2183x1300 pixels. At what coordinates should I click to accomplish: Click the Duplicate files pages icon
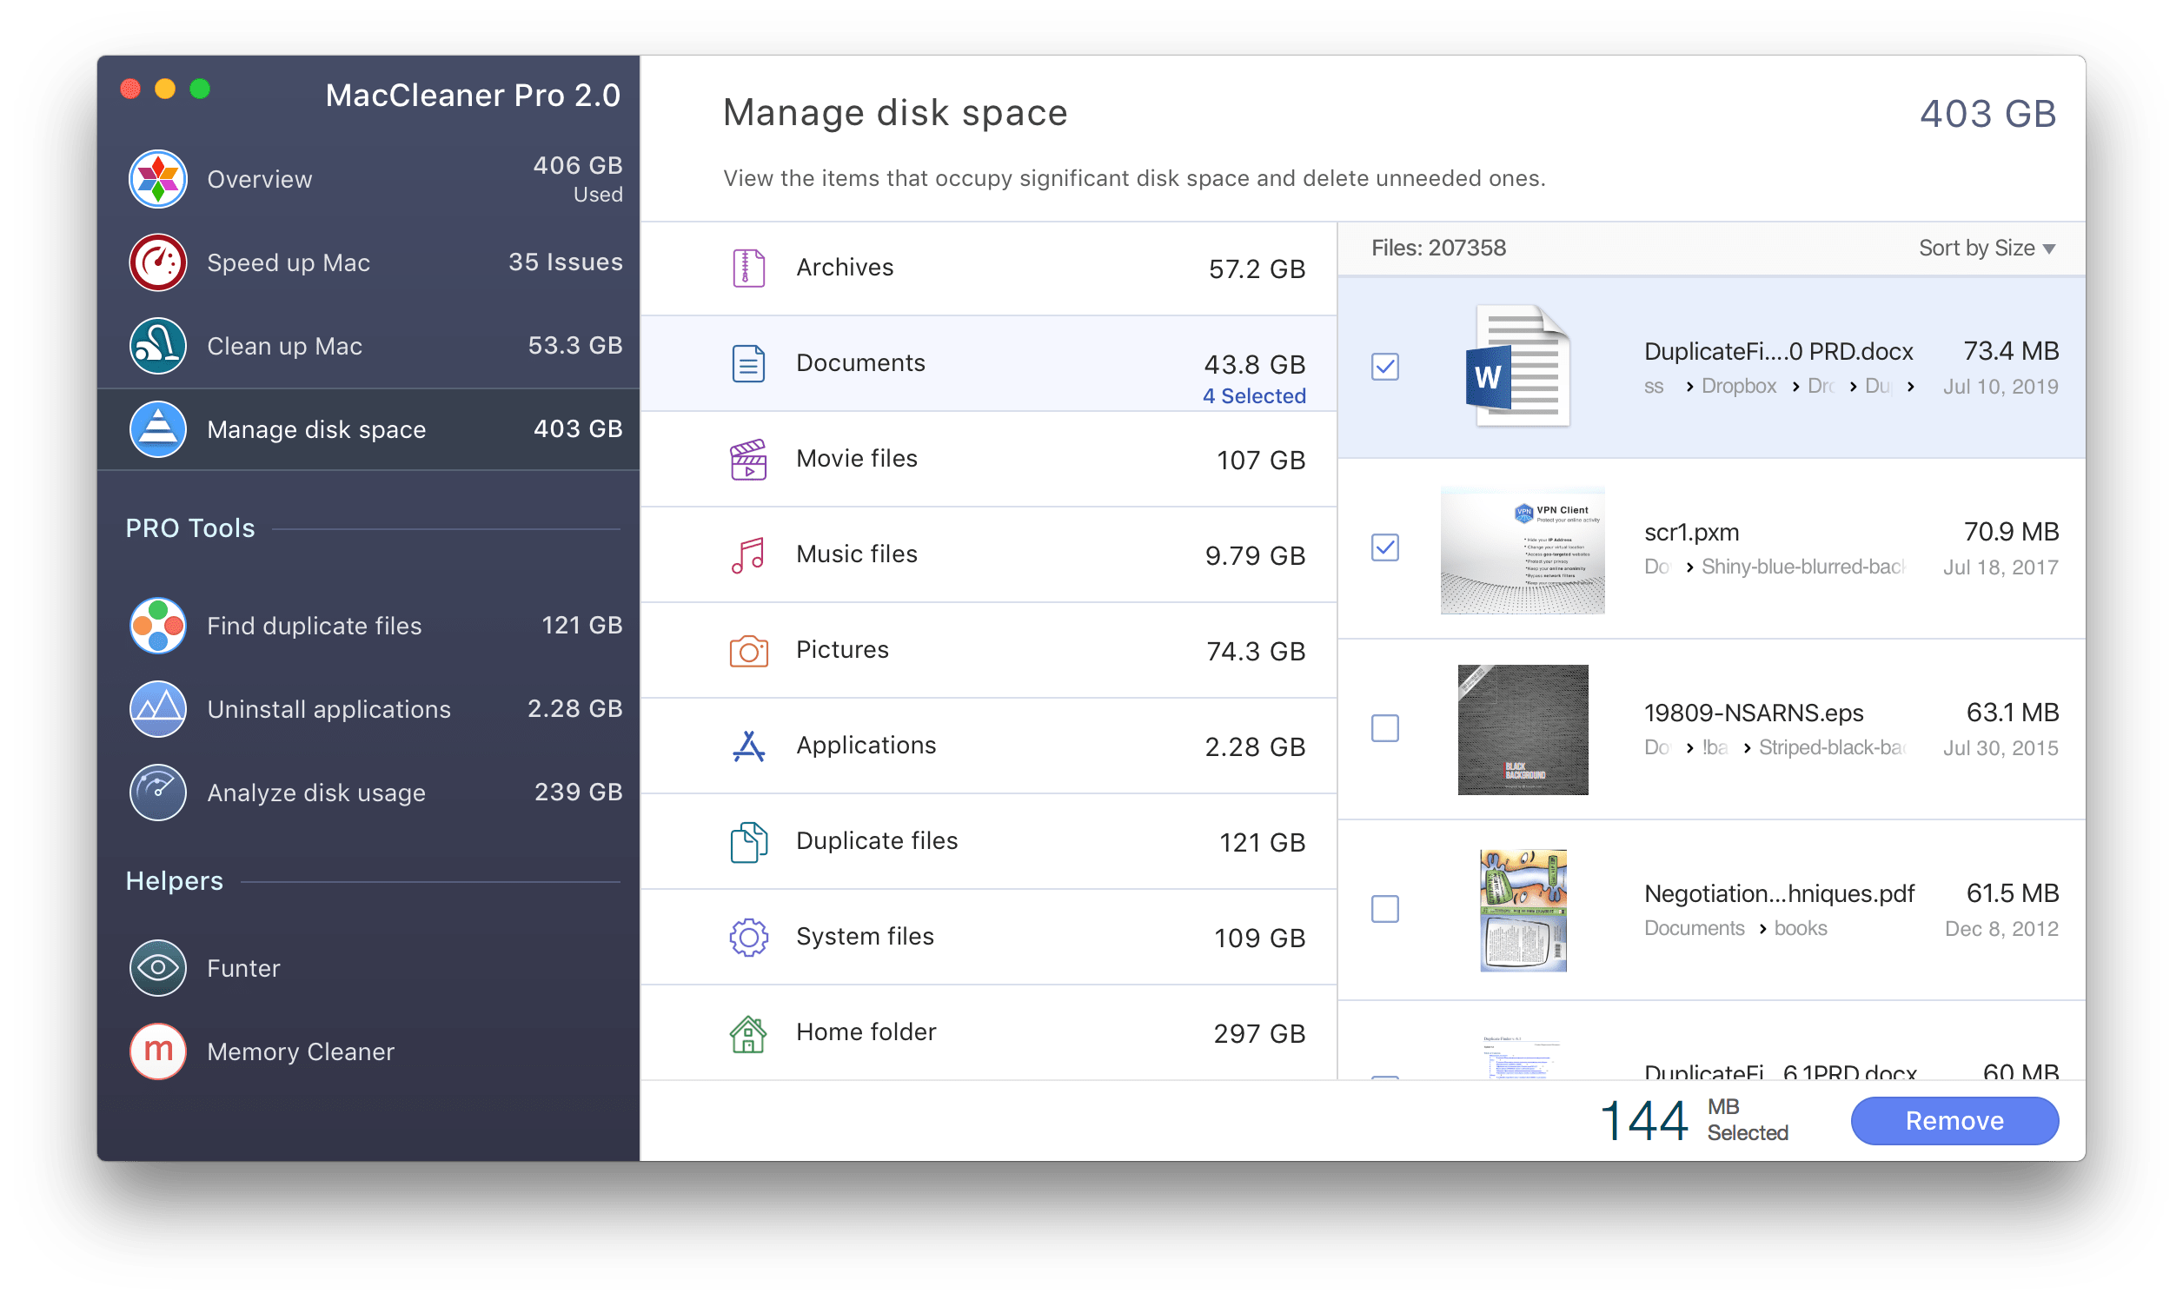[x=748, y=842]
